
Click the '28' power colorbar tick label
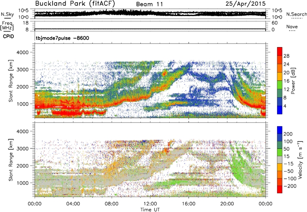(286, 56)
